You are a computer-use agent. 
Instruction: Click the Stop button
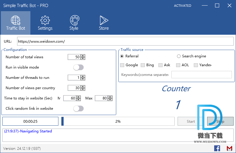tap(220, 121)
